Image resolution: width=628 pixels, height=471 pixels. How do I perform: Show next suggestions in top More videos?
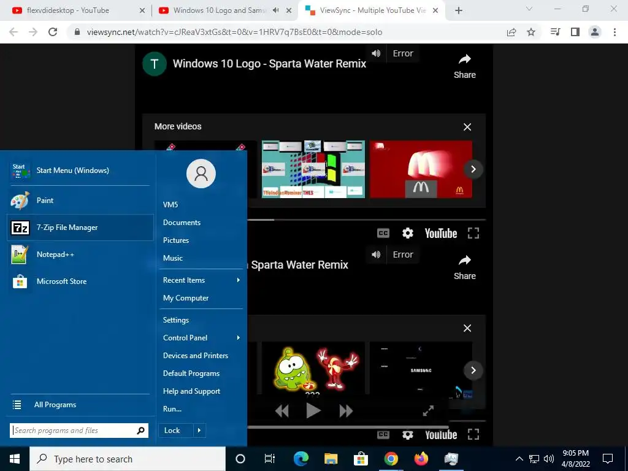pos(473,169)
